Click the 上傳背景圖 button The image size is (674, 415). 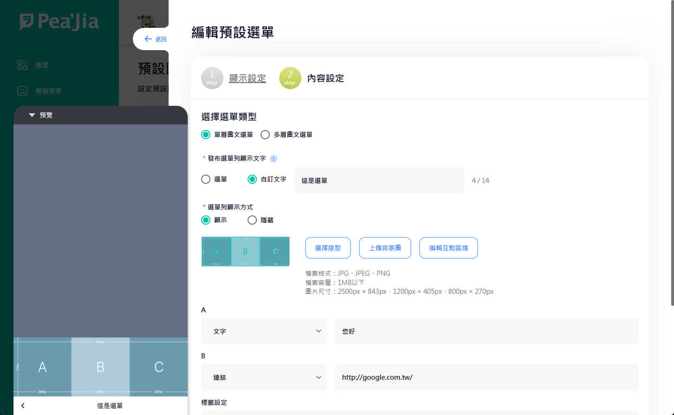point(385,248)
